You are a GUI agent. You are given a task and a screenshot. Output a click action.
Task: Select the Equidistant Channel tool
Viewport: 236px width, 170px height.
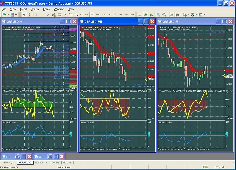pyautogui.click(x=54, y=15)
